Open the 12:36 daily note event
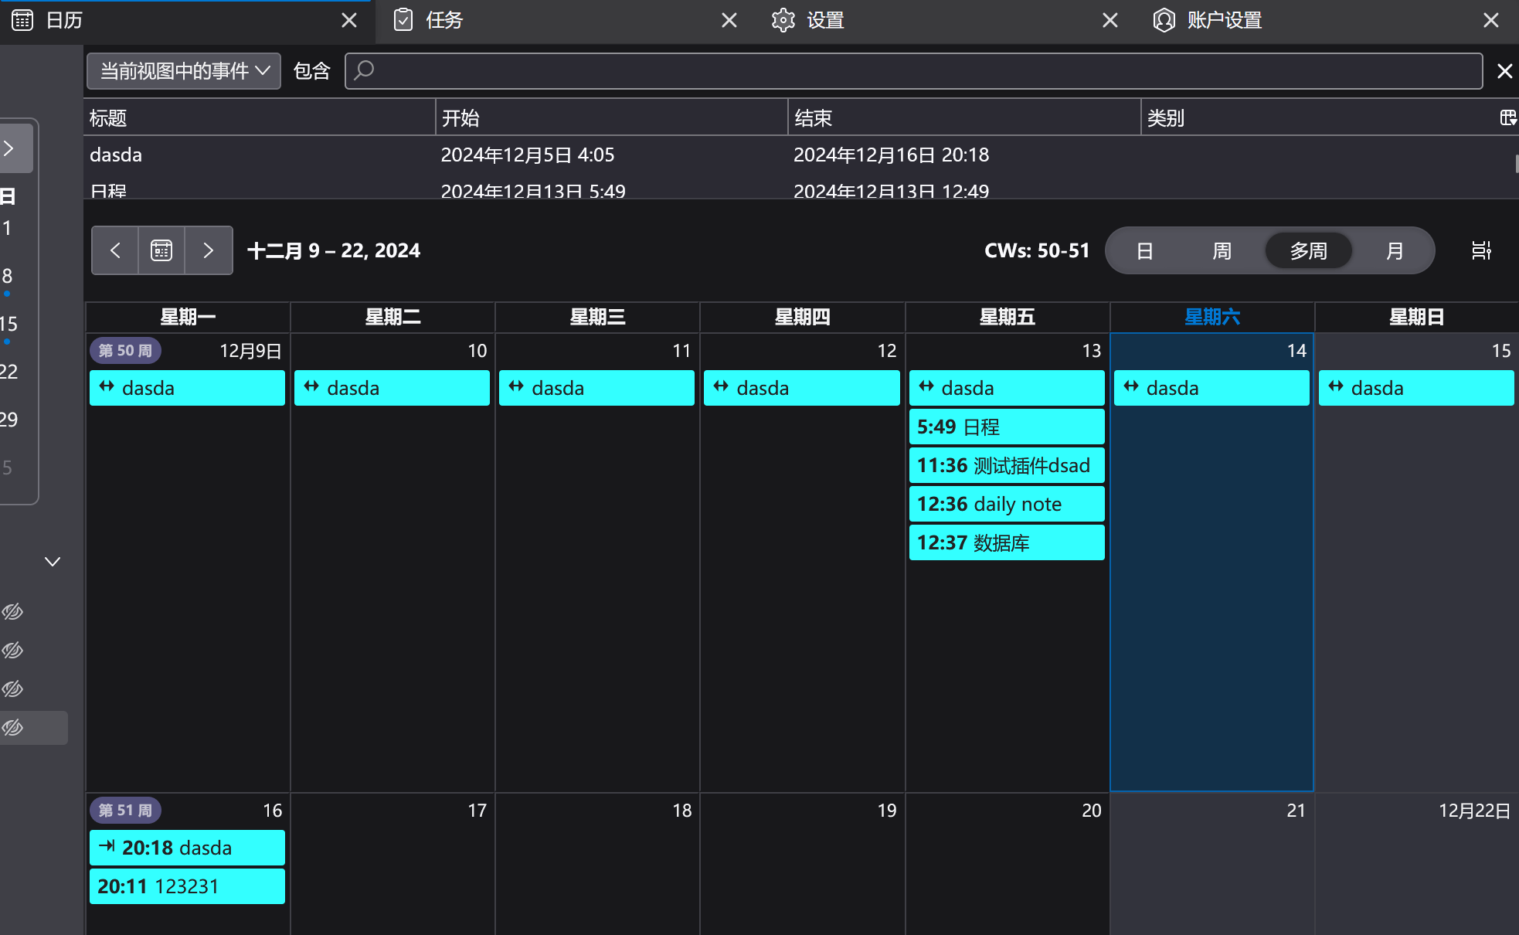 pyautogui.click(x=1006, y=504)
